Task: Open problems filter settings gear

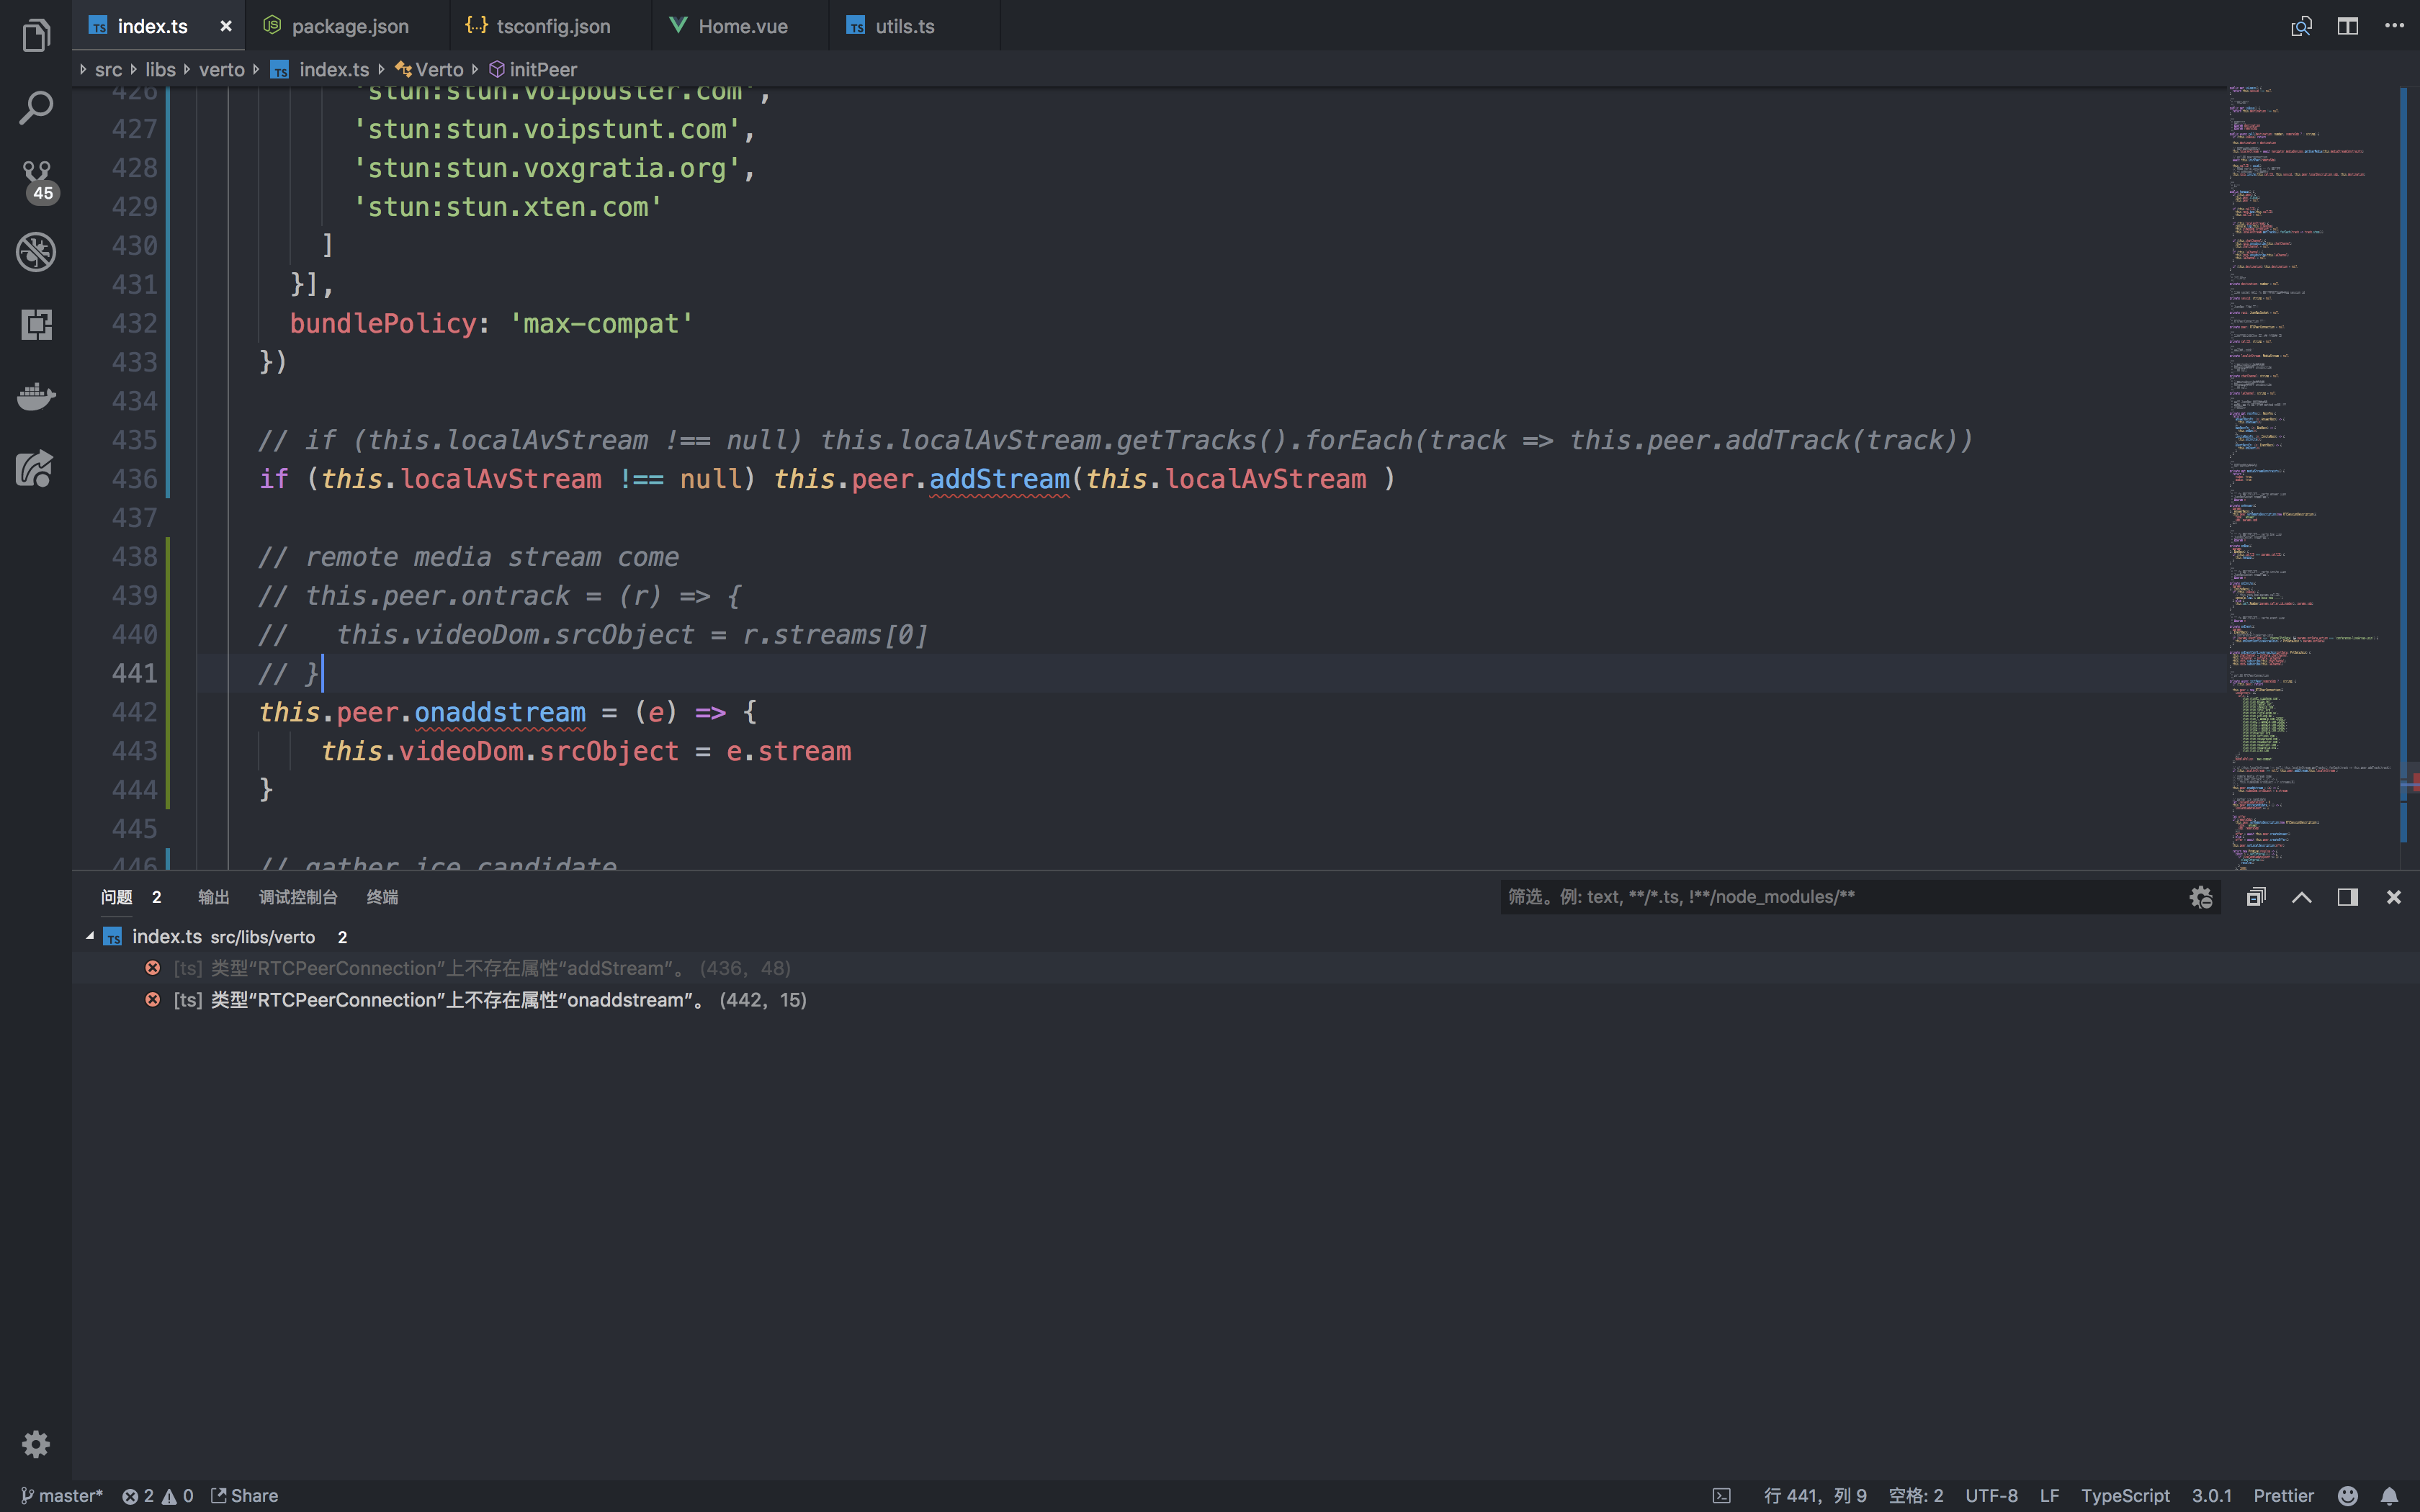Action: click(2200, 897)
